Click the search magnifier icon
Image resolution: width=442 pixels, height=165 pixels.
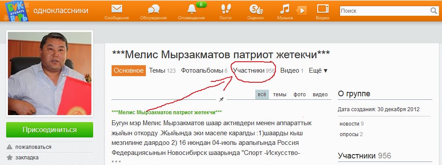[434, 11]
